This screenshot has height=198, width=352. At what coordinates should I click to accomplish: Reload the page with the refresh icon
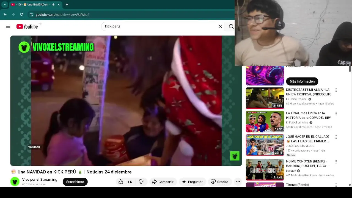(x=21, y=14)
